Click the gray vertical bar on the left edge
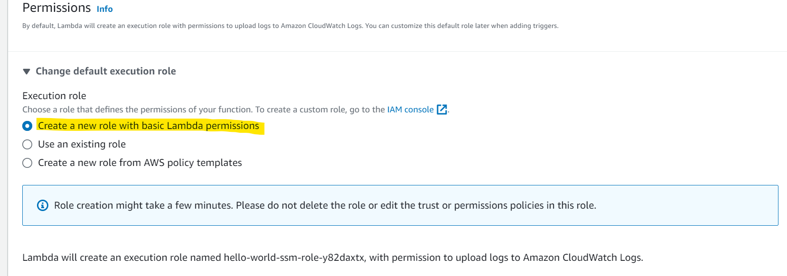This screenshot has width=787, height=276. (4, 138)
